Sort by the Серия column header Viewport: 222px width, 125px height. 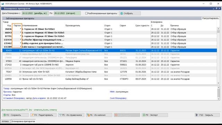[x=123, y=25]
